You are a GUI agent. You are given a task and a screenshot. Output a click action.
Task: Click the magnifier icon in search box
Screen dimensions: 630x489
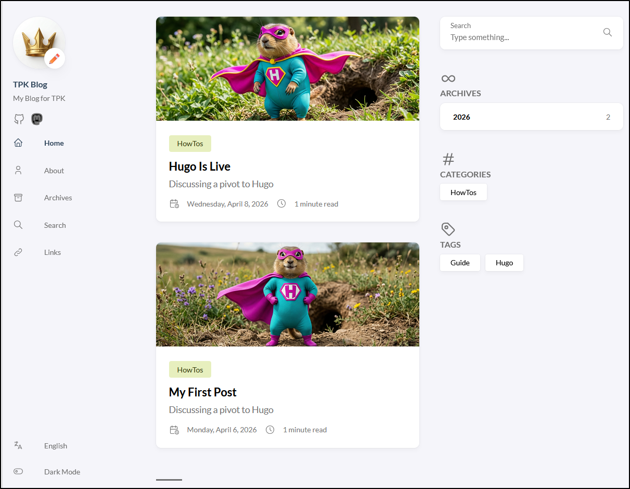pyautogui.click(x=607, y=32)
